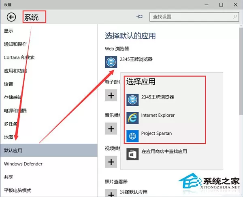Image resolution: width=243 pixels, height=197 pixels.
Task: Open 在应用商店中查找应用 link
Action: (x=164, y=151)
